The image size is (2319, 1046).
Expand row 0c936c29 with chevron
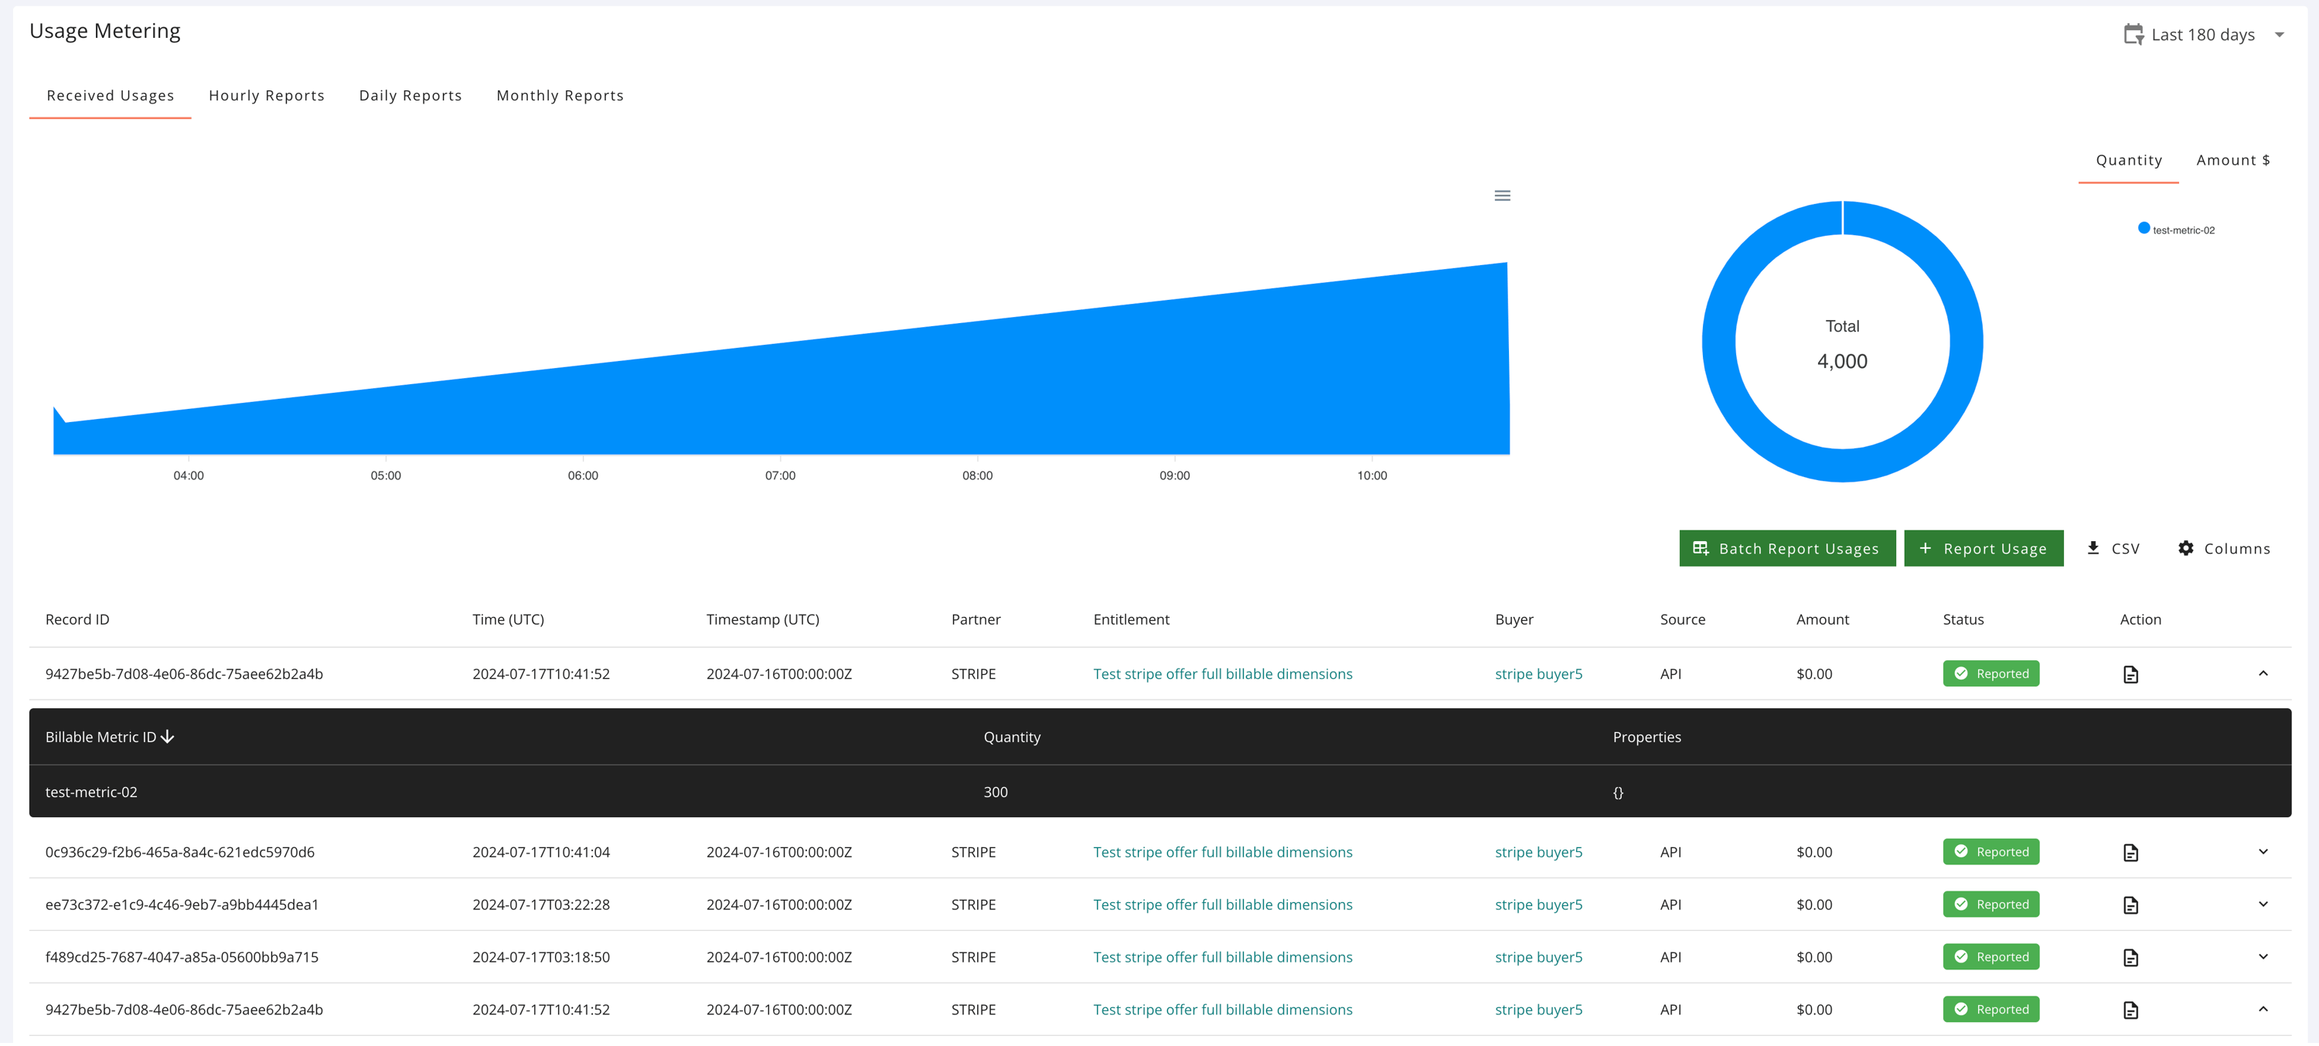tap(2263, 851)
